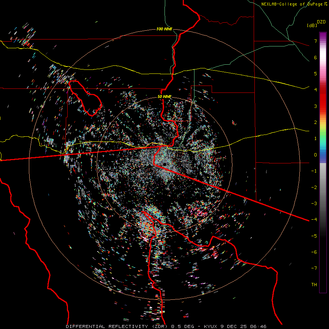Click the DZD legend title

point(321,22)
